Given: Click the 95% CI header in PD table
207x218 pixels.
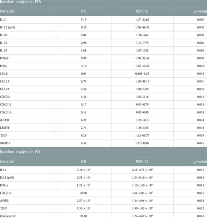Looking at the screenshot, I should pyautogui.click(x=142, y=162).
